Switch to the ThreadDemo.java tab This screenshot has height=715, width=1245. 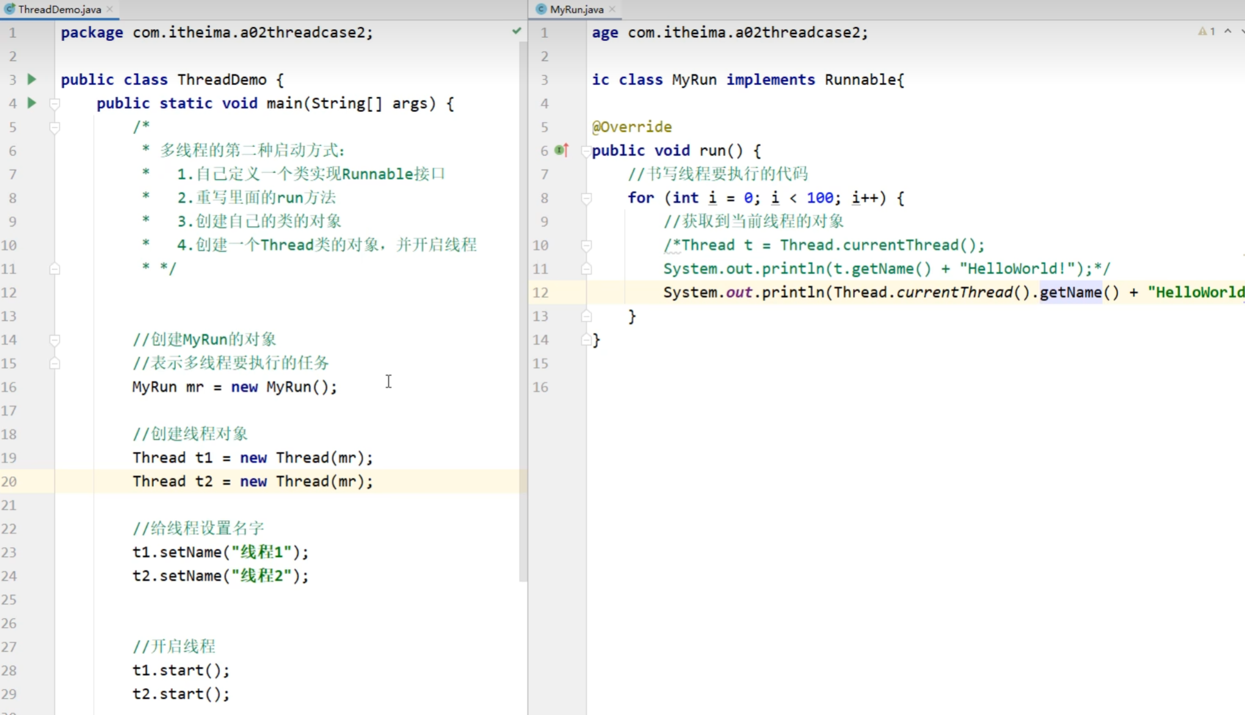(59, 9)
